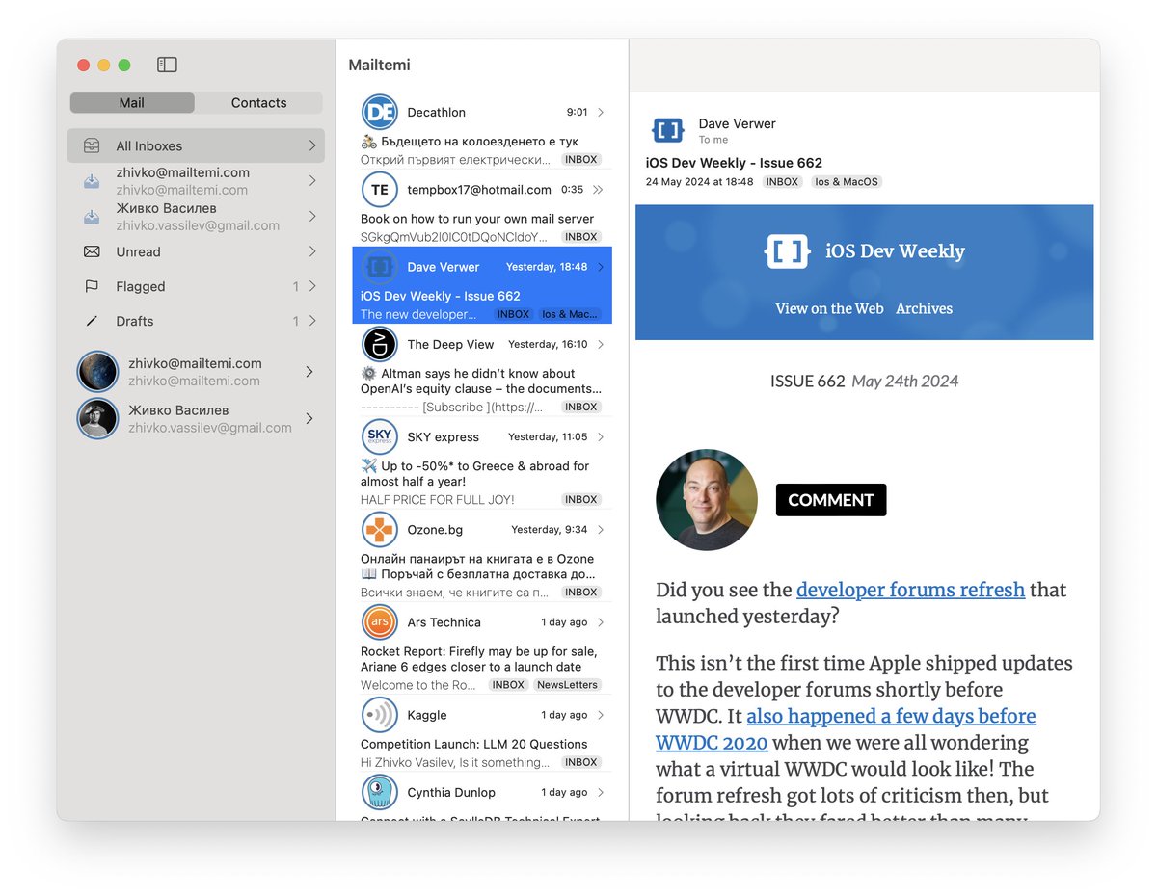Click the Kaggle sender avatar

(x=380, y=714)
